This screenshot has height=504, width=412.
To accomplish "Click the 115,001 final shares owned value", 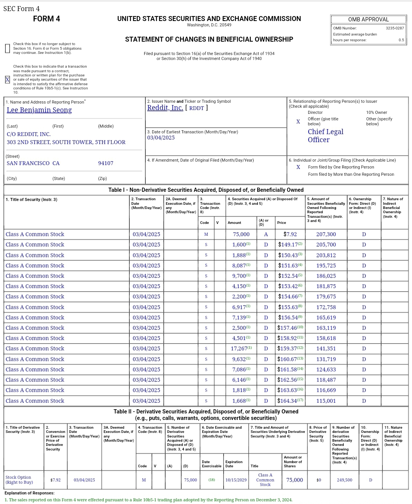I will 326,401.
